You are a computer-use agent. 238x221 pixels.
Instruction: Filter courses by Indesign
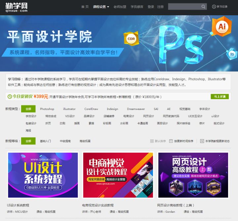(112, 109)
